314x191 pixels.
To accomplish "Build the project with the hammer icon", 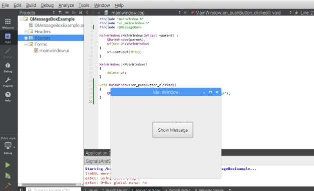I will (8, 185).
